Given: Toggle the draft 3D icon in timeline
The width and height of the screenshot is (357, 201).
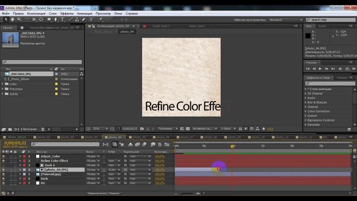Looking at the screenshot, I should coord(122,145).
